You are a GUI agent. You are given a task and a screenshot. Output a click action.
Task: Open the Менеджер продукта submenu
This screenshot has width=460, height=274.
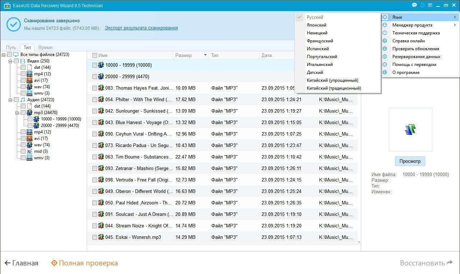(420, 25)
